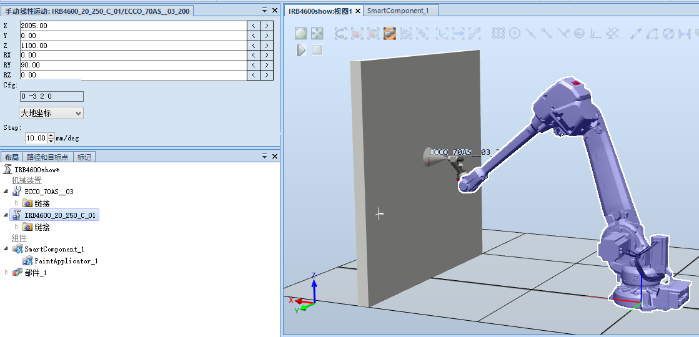Increase Z value with right arrow
The height and width of the screenshot is (337, 699).
click(x=267, y=46)
